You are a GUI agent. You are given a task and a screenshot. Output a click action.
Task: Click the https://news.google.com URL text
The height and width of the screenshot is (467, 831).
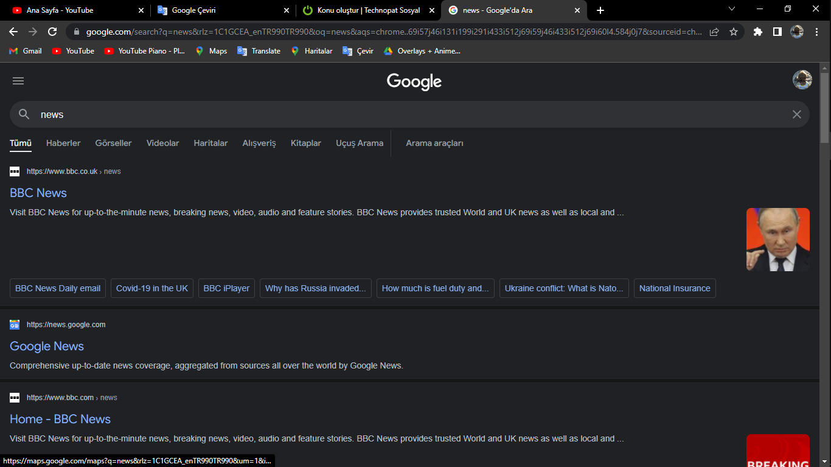tap(66, 325)
